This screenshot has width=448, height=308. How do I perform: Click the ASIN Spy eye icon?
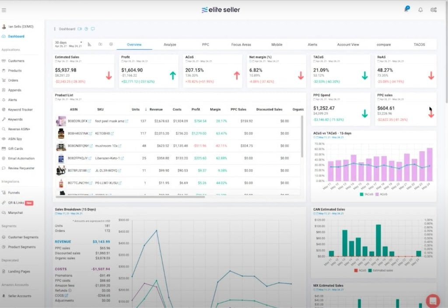(x=3, y=139)
